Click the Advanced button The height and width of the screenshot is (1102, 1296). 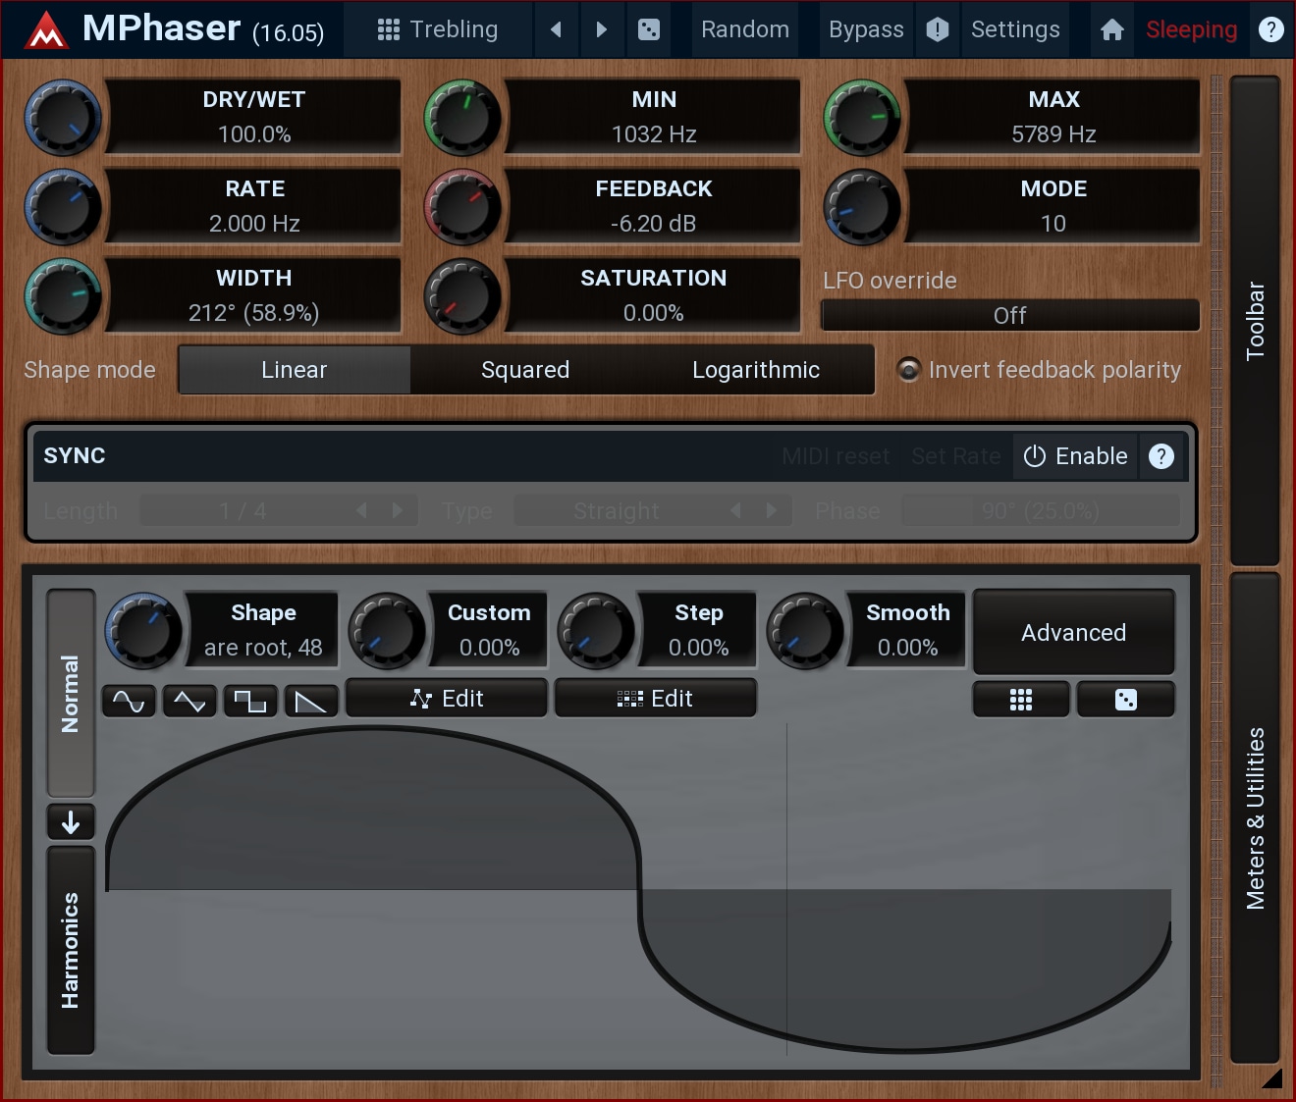tap(1074, 633)
